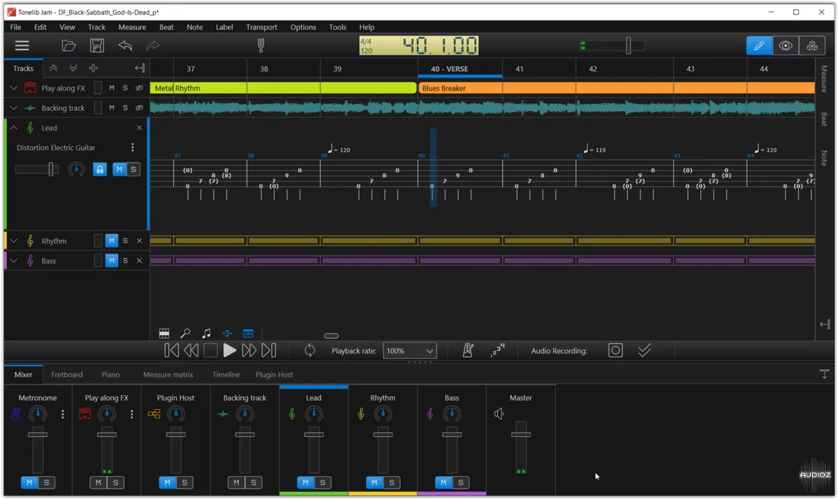Toggle the Backing track visibility eye

coord(139,107)
